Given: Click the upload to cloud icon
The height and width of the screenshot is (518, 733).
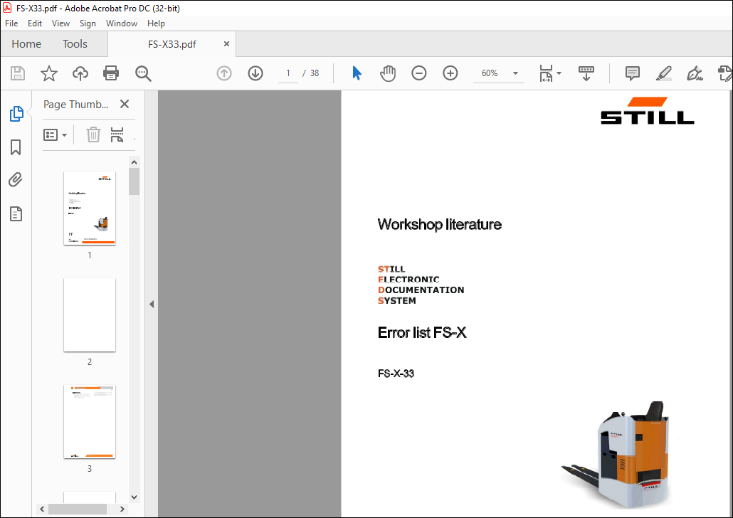Looking at the screenshot, I should [x=80, y=73].
